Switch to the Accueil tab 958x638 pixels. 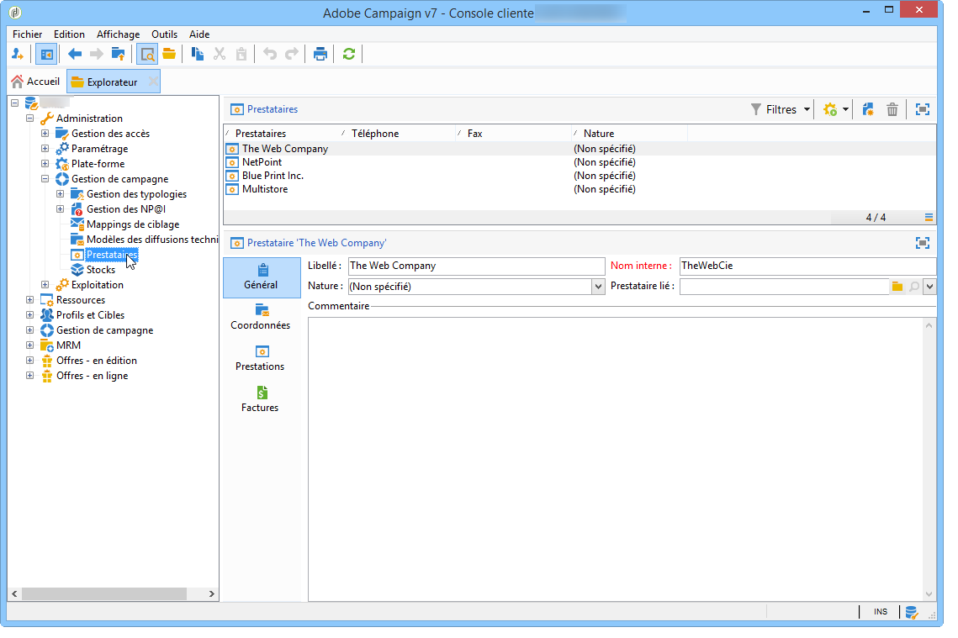(36, 82)
